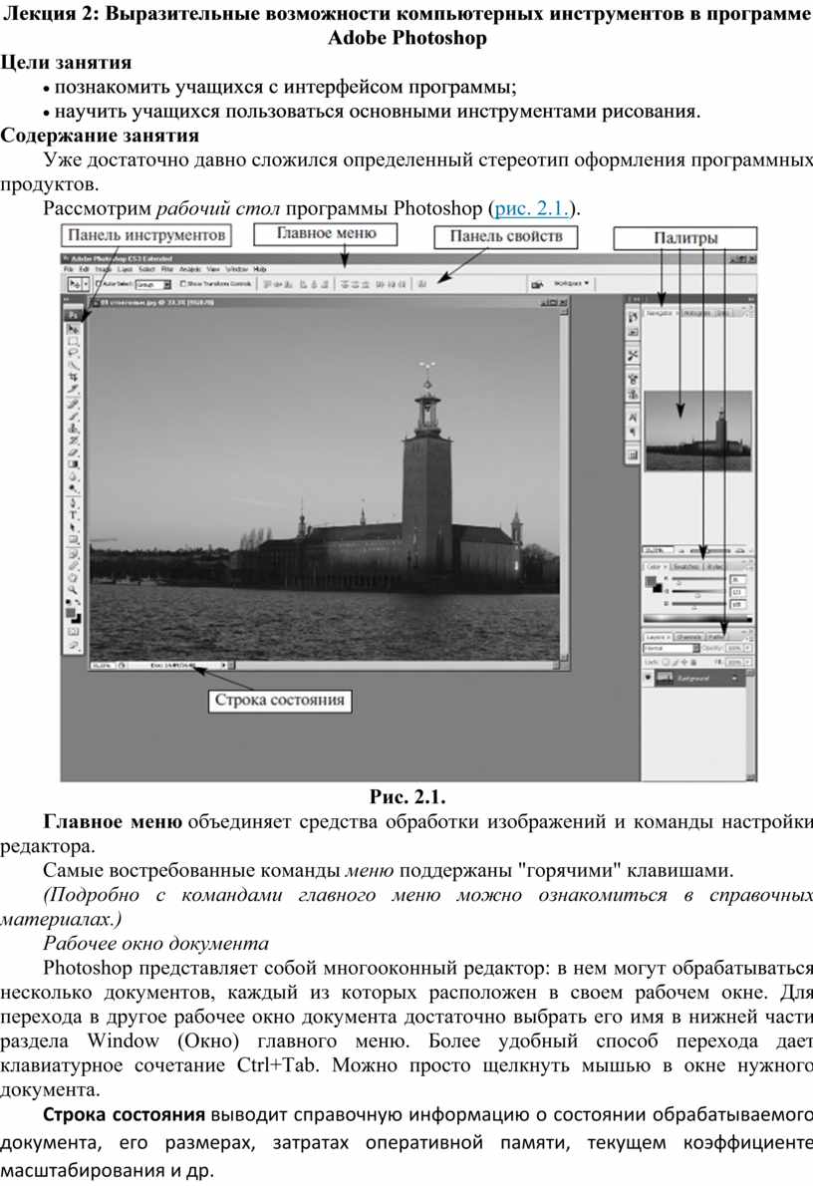Check the Show Transform Controls box
Viewport: 813px width, 1186px height.
coord(182,284)
